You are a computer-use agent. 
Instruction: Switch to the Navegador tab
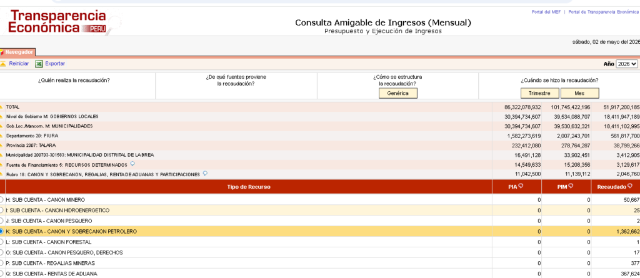pos(17,52)
